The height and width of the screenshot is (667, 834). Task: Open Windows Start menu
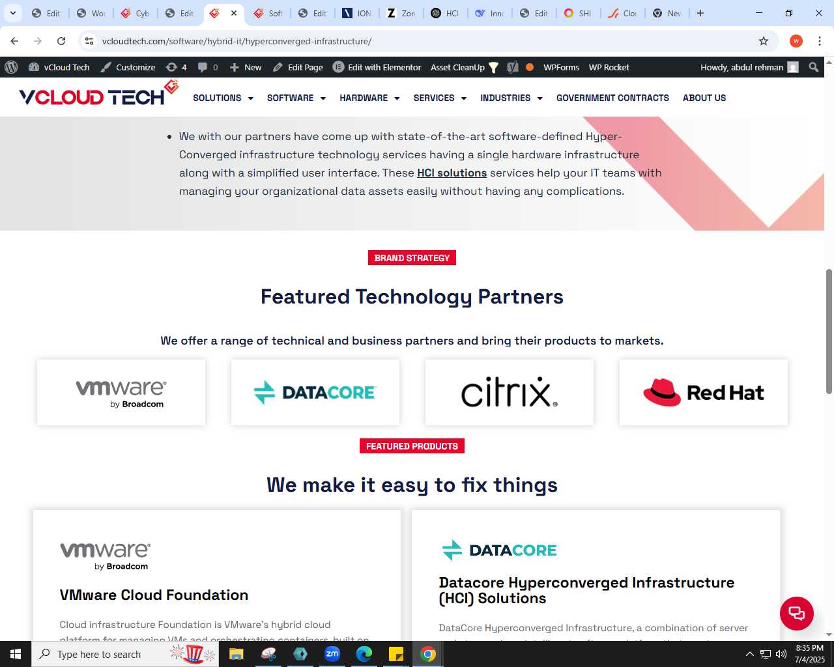point(16,654)
